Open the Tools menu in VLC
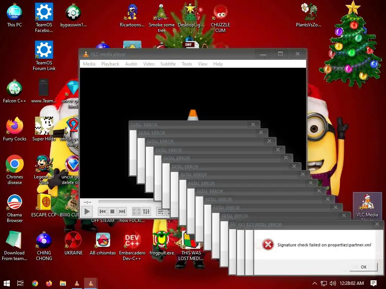 point(187,64)
